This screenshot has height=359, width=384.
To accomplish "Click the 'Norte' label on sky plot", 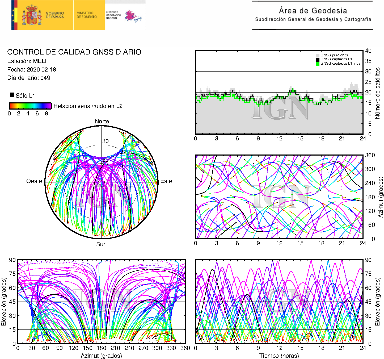I will [102, 122].
